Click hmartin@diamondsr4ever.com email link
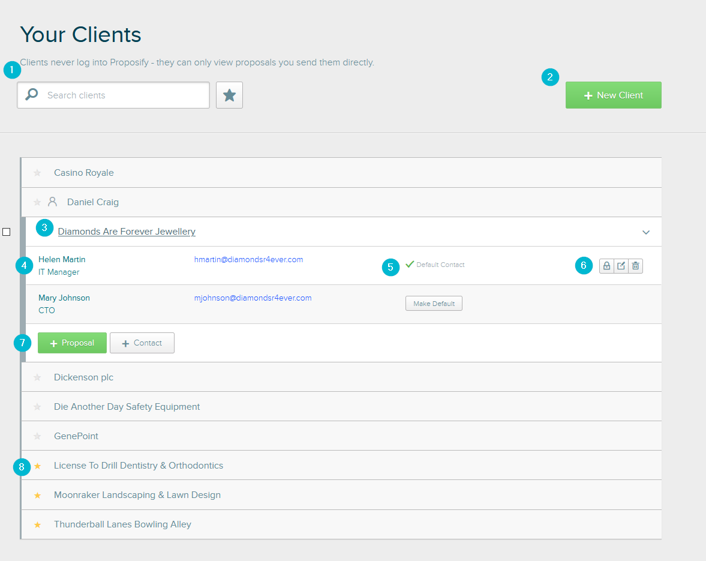The image size is (706, 561). pyautogui.click(x=248, y=259)
